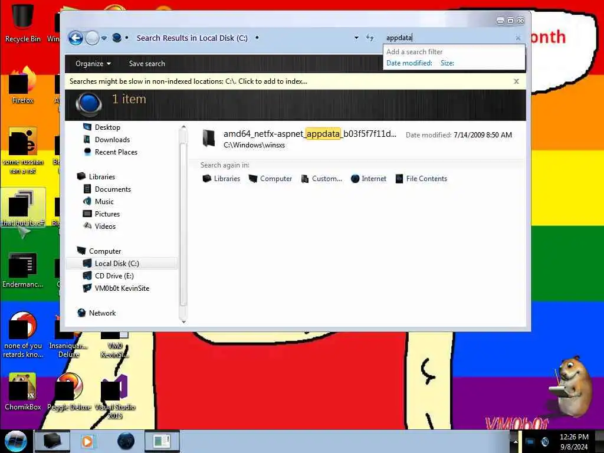This screenshot has height=453, width=604.
Task: Open the recent pages dropdown arrow
Action: point(104,38)
